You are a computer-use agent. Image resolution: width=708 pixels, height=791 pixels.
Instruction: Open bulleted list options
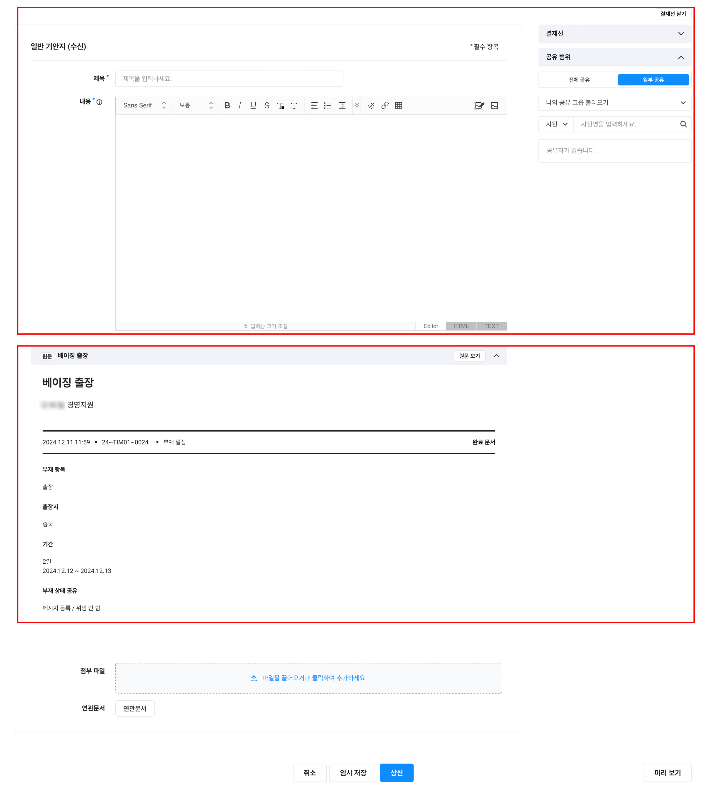(x=327, y=105)
